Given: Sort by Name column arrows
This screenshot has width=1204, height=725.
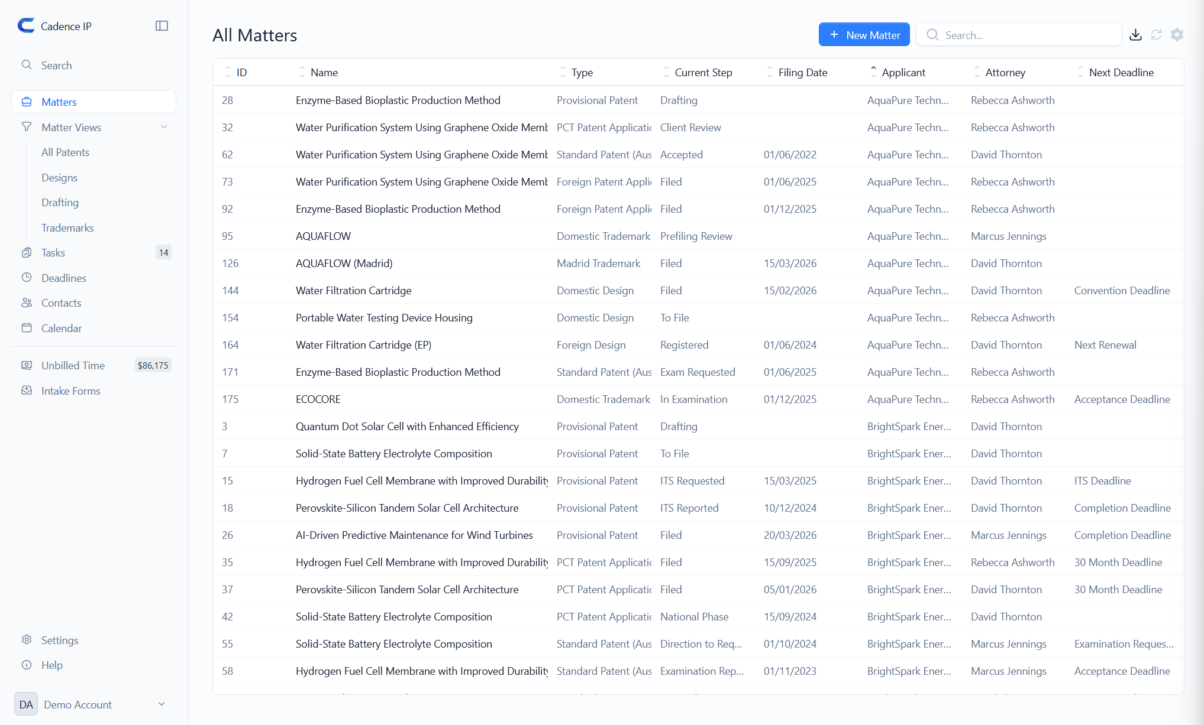Looking at the screenshot, I should tap(302, 72).
